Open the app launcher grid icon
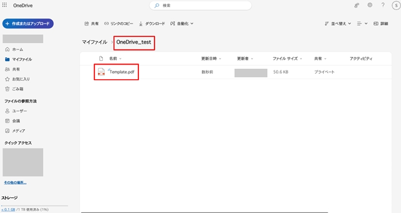 5,5
